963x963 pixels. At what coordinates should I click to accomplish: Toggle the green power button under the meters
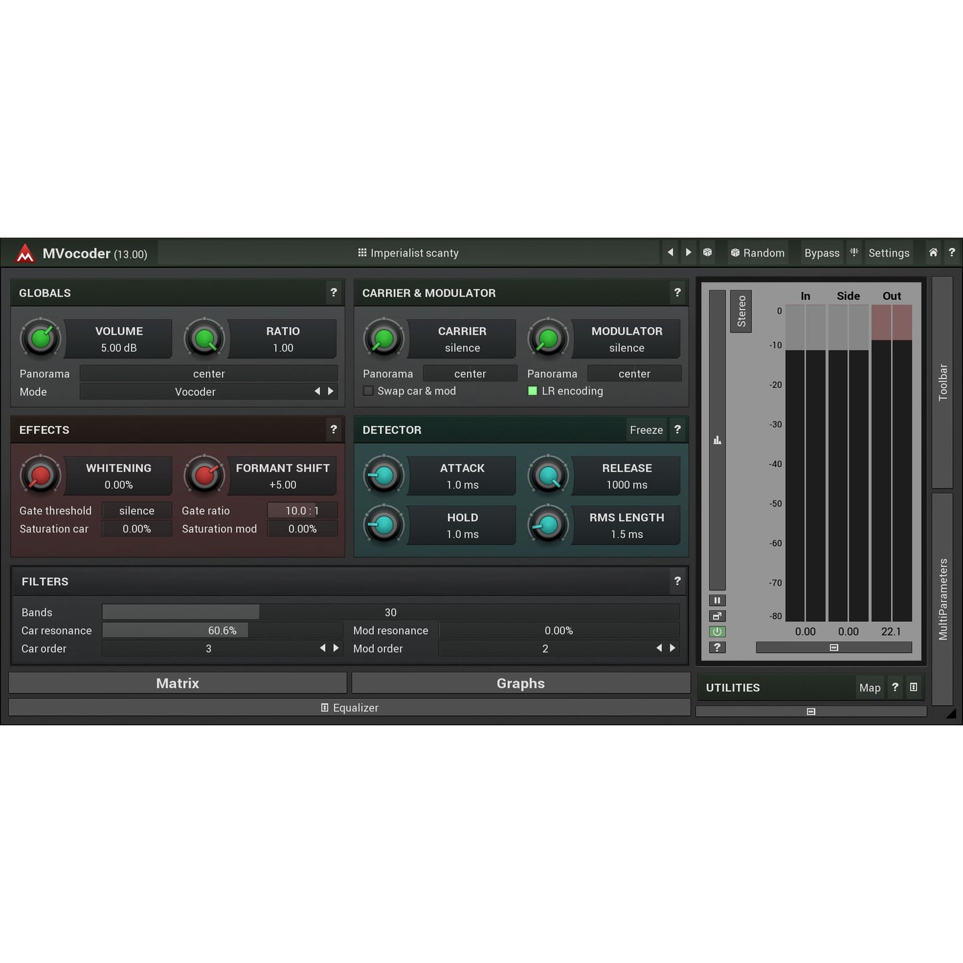(717, 631)
